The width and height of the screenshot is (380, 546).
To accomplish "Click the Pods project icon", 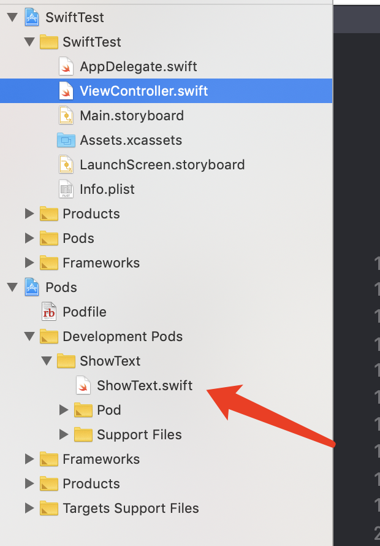I will point(32,287).
